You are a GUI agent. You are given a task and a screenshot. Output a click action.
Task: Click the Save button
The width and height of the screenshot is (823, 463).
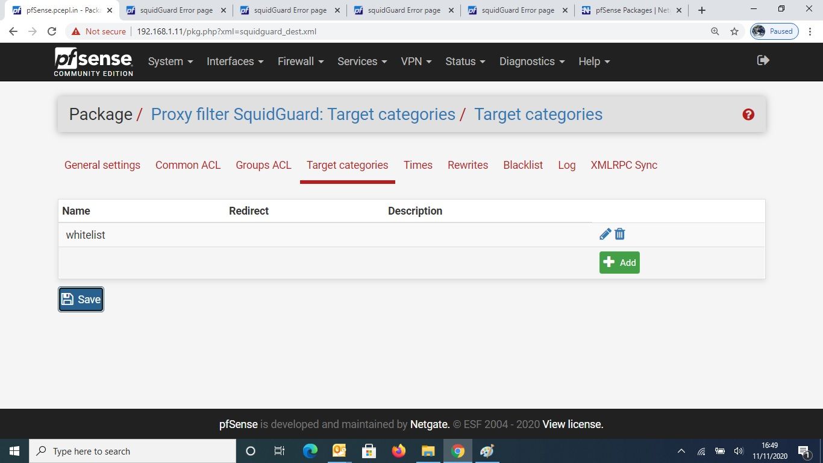pos(81,300)
